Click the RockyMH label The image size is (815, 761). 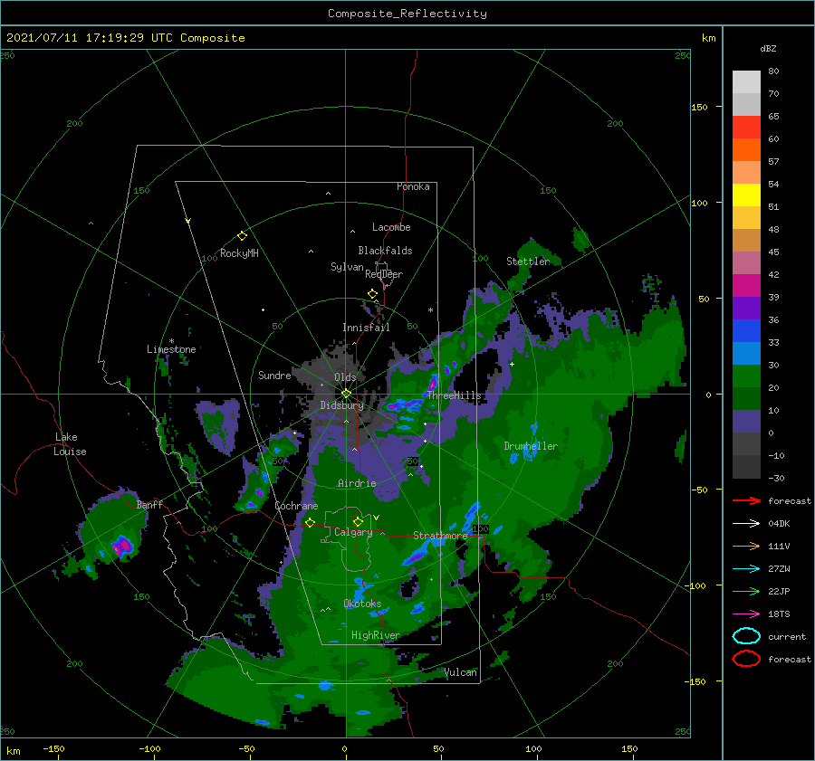[239, 253]
